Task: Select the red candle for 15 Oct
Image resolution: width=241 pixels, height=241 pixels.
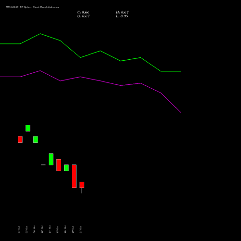Action: [59, 165]
